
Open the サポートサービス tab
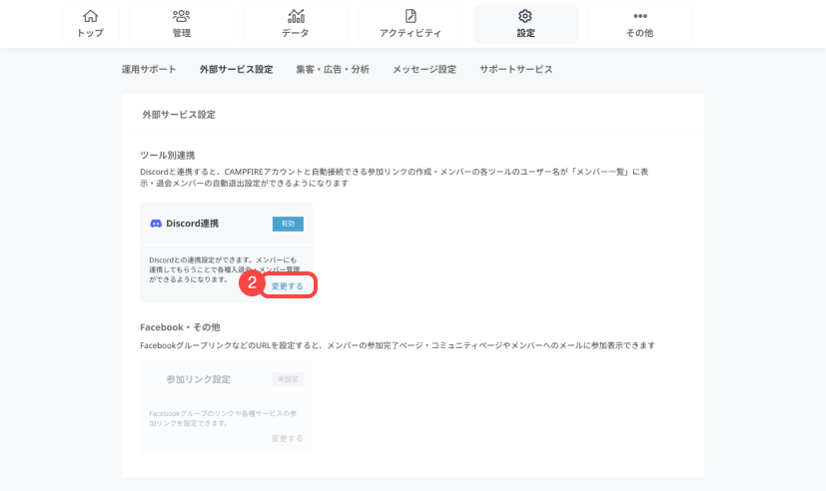(515, 70)
